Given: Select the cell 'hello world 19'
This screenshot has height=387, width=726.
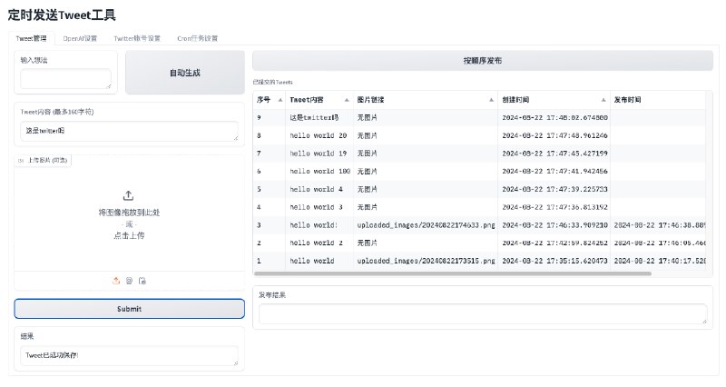Looking at the screenshot, I should [x=319, y=154].
